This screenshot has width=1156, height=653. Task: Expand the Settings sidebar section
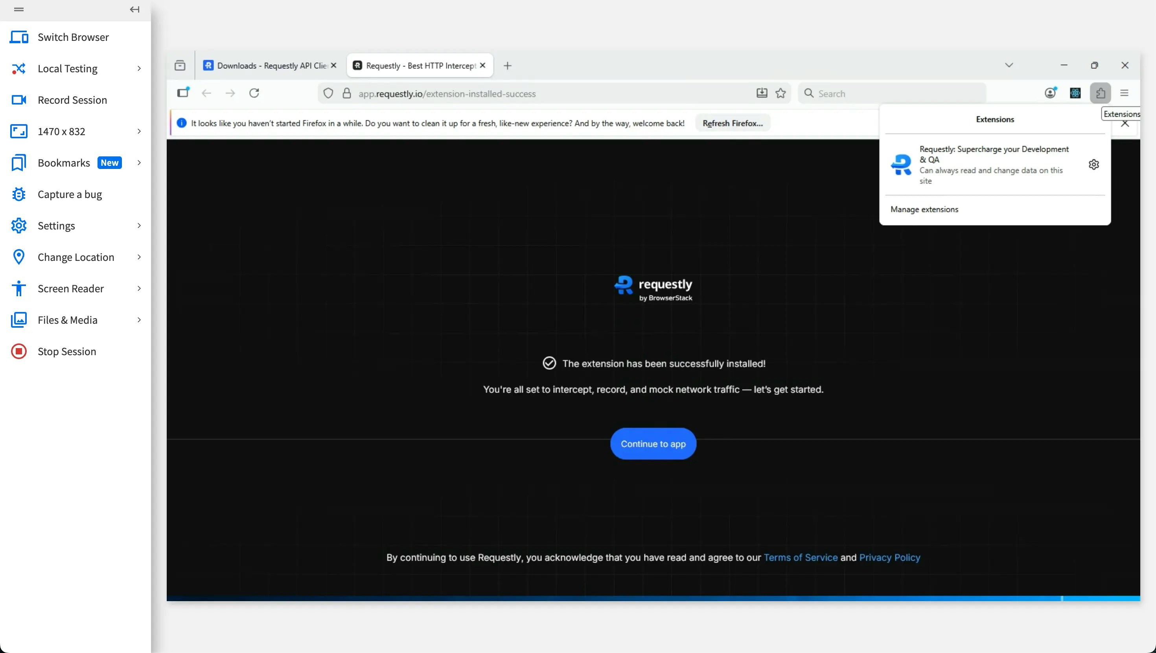56,226
